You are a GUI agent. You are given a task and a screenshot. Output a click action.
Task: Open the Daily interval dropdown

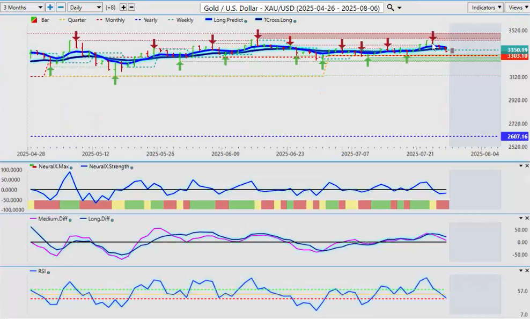tap(85, 8)
